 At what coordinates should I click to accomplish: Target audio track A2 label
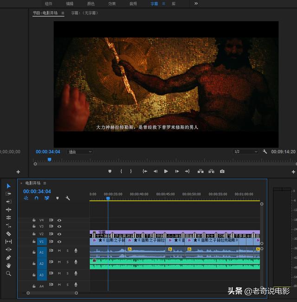click(42, 263)
